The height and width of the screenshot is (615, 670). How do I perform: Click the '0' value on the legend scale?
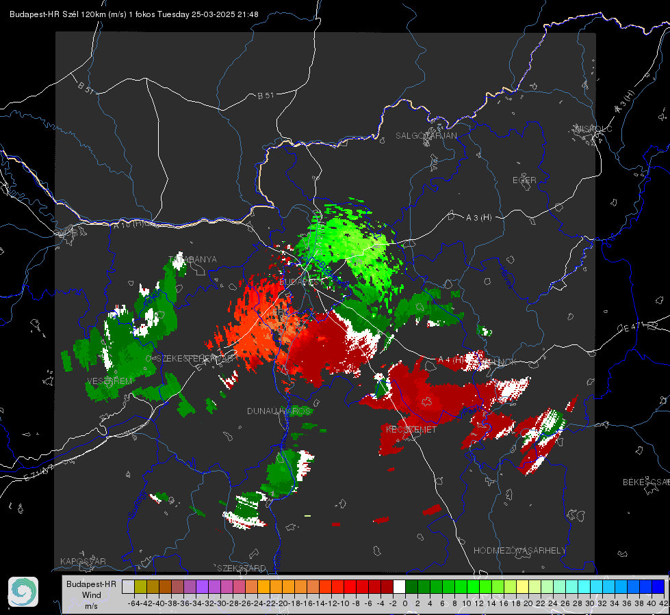tap(405, 603)
